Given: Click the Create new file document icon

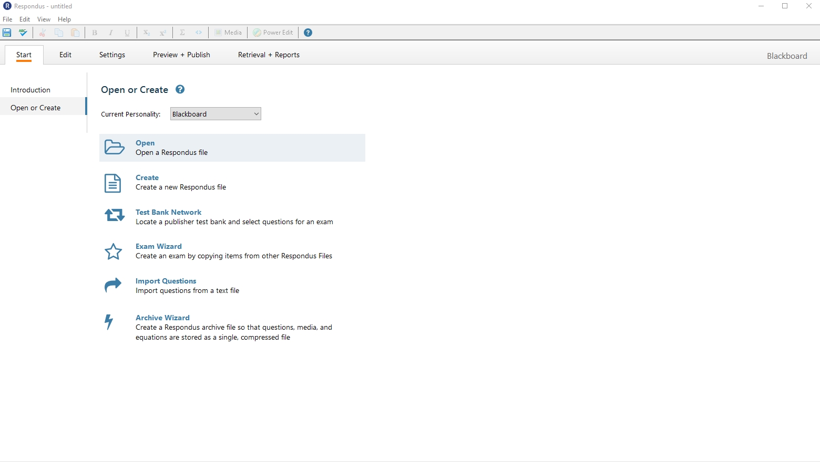Looking at the screenshot, I should coord(112,183).
